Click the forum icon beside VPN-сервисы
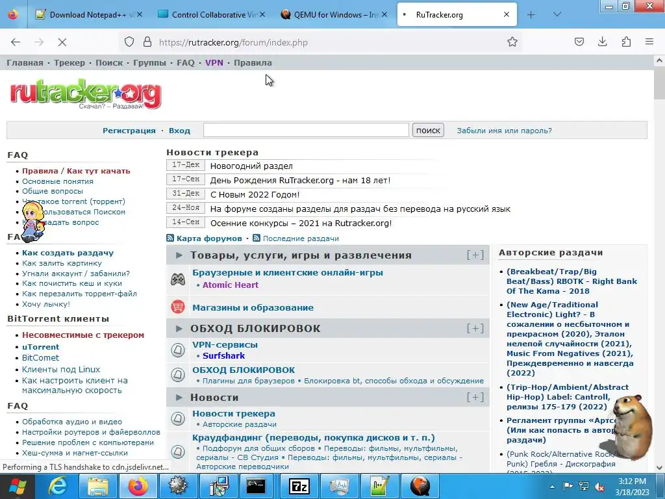665x499 pixels. tap(178, 350)
